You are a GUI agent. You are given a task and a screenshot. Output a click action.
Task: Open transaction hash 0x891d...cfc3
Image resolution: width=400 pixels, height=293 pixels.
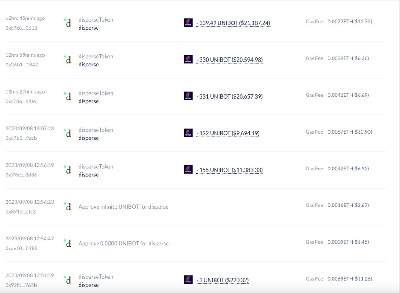point(20,212)
